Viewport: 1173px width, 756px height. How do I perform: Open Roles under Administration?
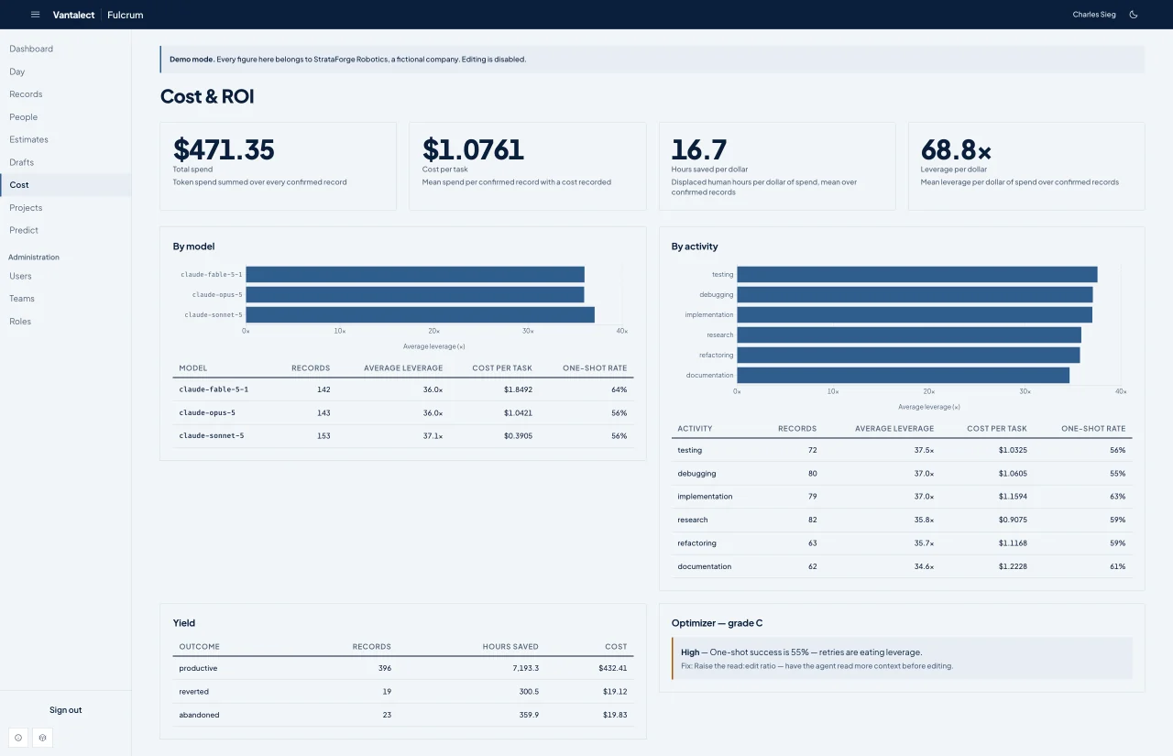point(65,322)
